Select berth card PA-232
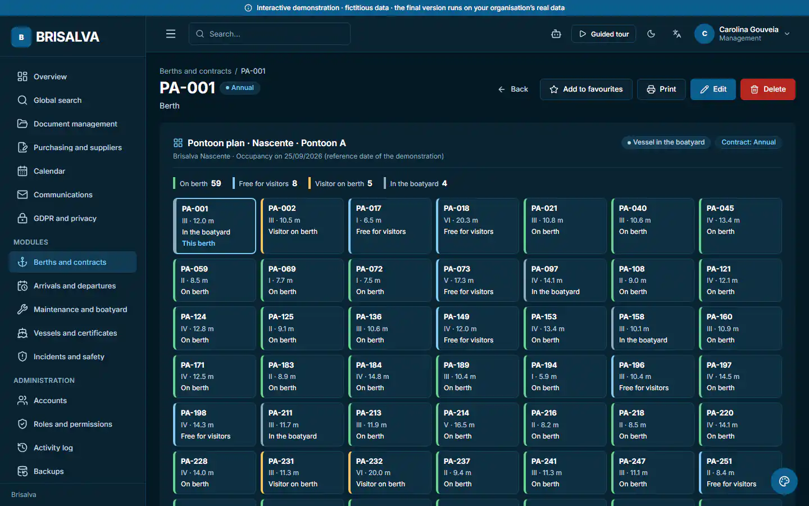 pyautogui.click(x=390, y=472)
